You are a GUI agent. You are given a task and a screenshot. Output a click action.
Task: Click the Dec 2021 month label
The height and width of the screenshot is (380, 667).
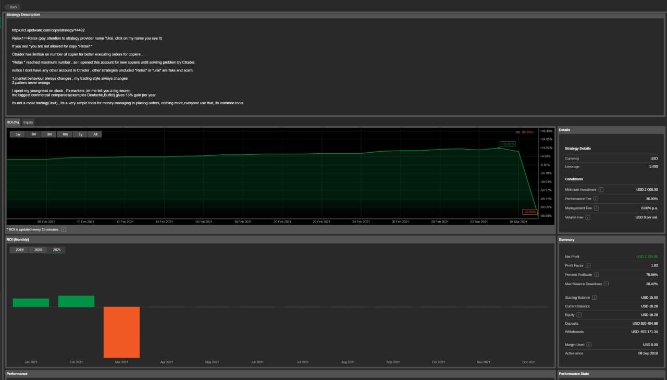click(x=529, y=362)
